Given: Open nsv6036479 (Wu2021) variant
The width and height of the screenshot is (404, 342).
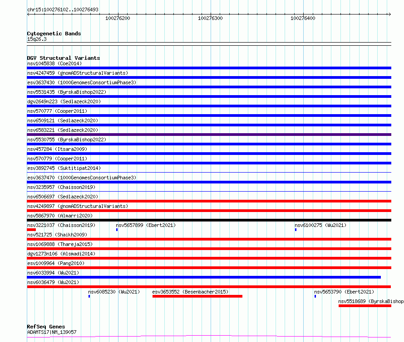Looking at the screenshot, I should tap(53, 282).
